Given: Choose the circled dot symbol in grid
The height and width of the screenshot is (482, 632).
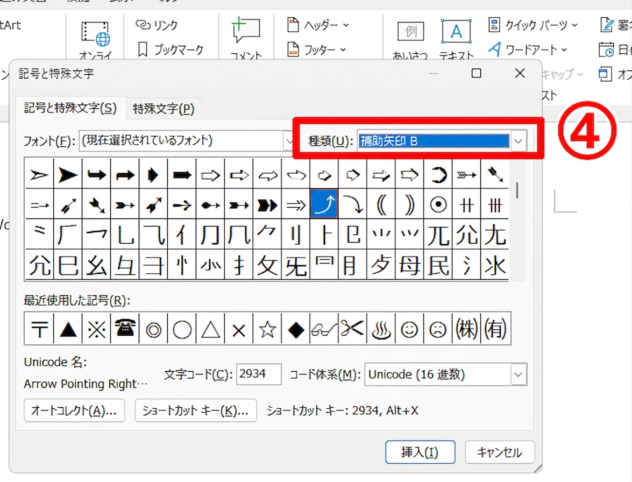Looking at the screenshot, I should [438, 204].
